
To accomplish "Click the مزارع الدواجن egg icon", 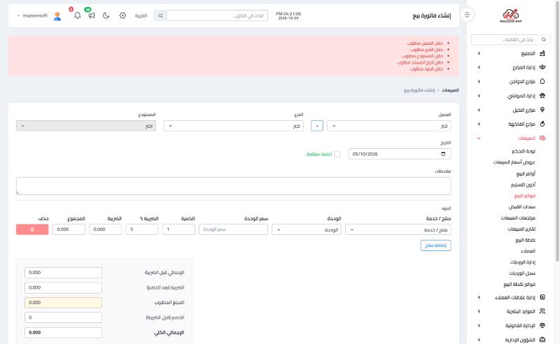I will (542, 81).
